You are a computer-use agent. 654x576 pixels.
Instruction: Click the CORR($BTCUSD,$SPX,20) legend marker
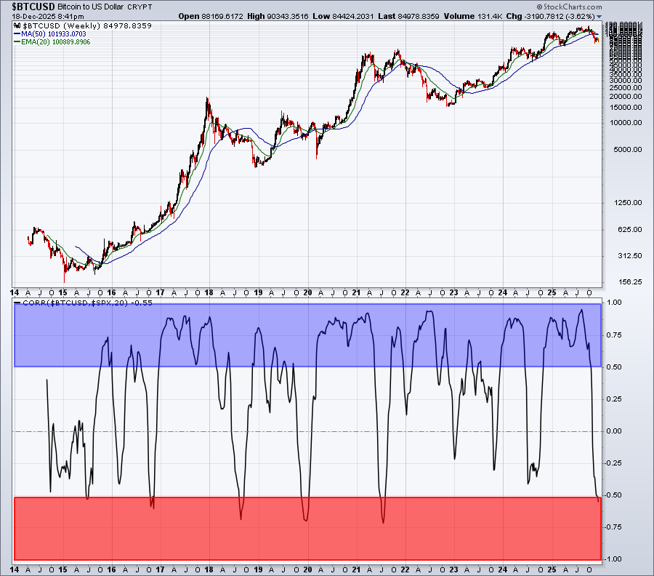18,301
